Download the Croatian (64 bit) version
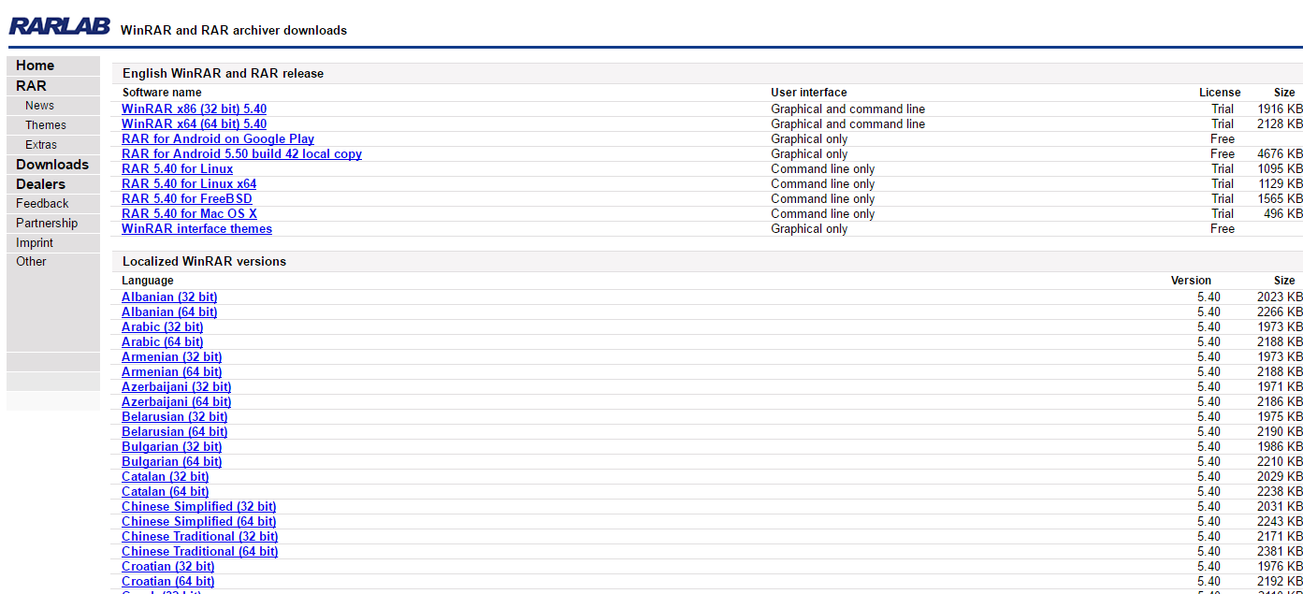Screen dimensions: 1303x594 (x=168, y=582)
